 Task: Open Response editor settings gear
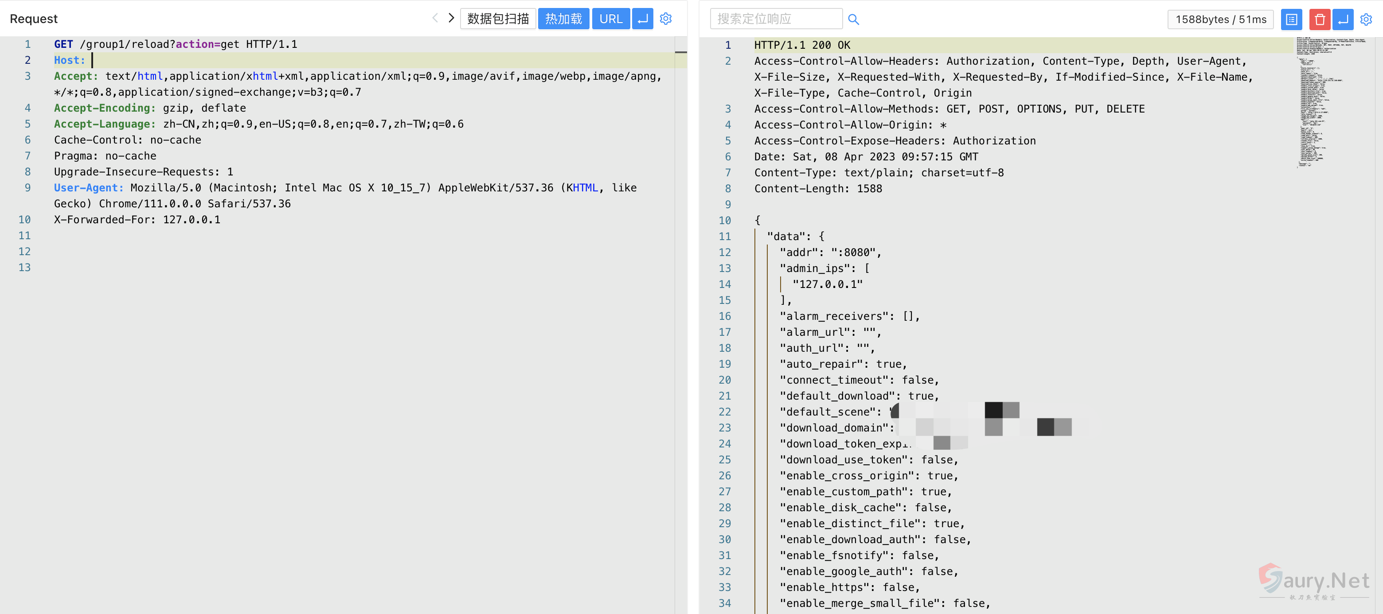[x=1366, y=19]
